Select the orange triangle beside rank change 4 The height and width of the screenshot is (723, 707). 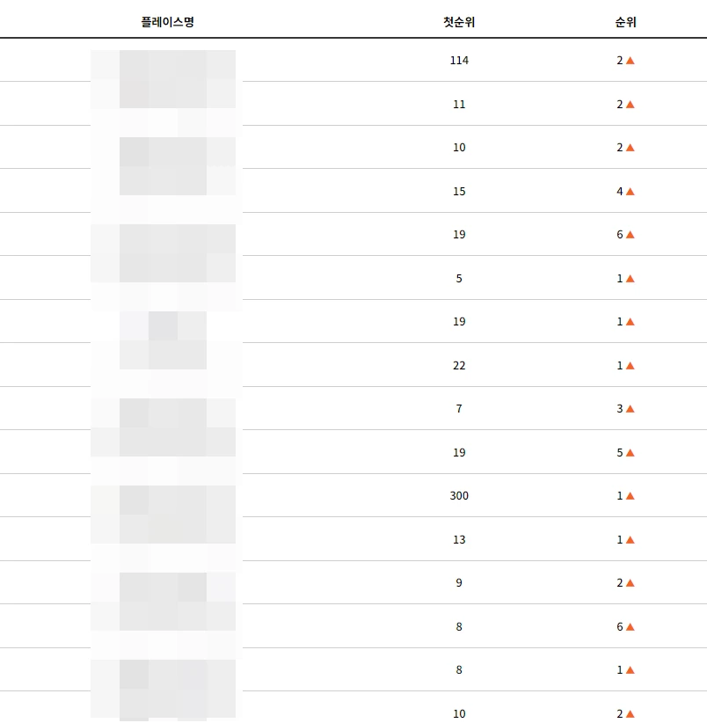coord(630,192)
